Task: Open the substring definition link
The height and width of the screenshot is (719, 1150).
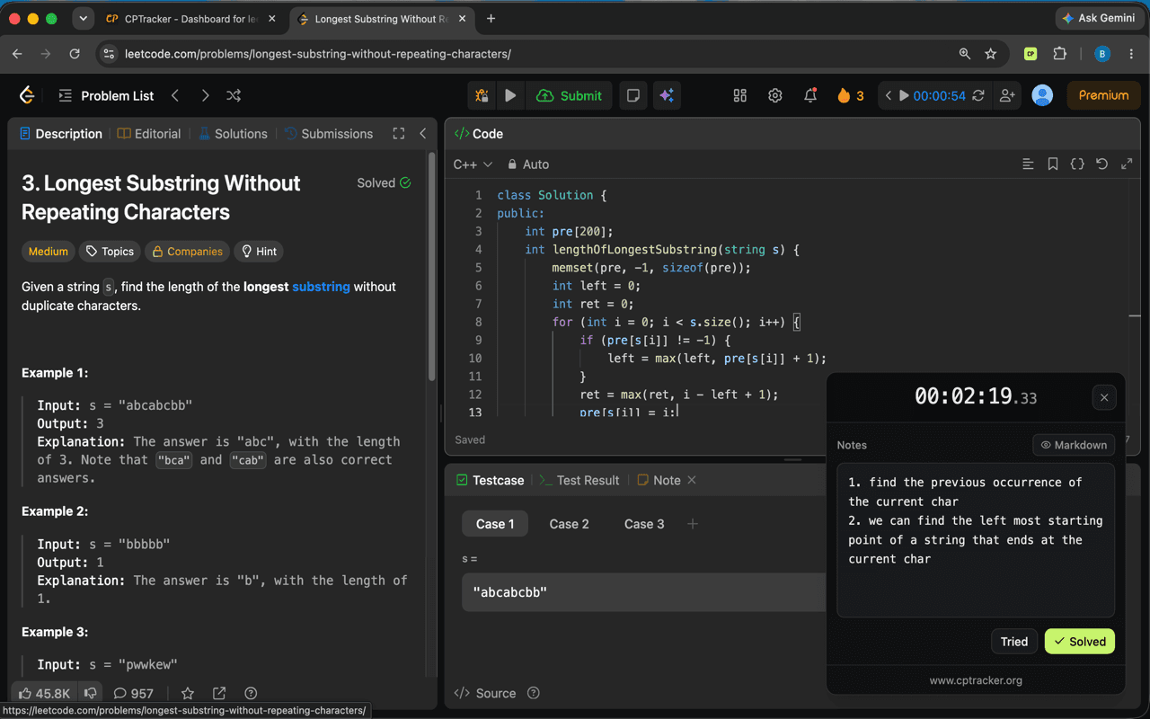Action: (321, 287)
